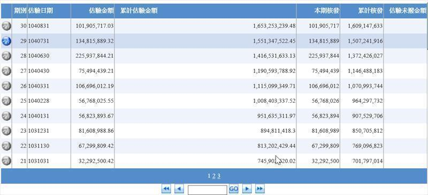Click cumulative amount 951,635,311.97
This screenshot has width=428, height=195.
(x=276, y=116)
